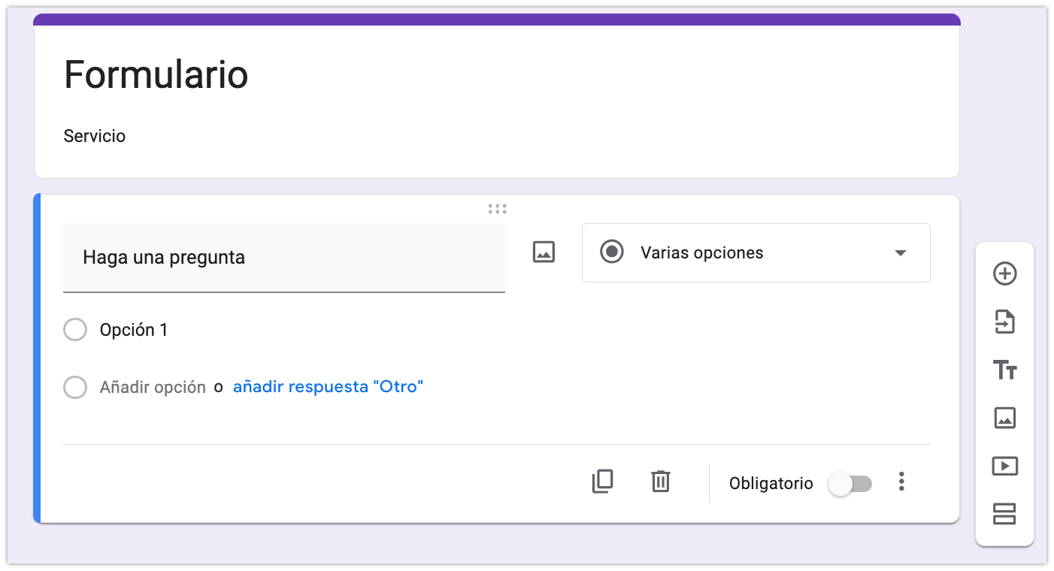Image resolution: width=1054 pixels, height=571 pixels.
Task: Add a video from the side toolbar
Action: coord(1004,466)
